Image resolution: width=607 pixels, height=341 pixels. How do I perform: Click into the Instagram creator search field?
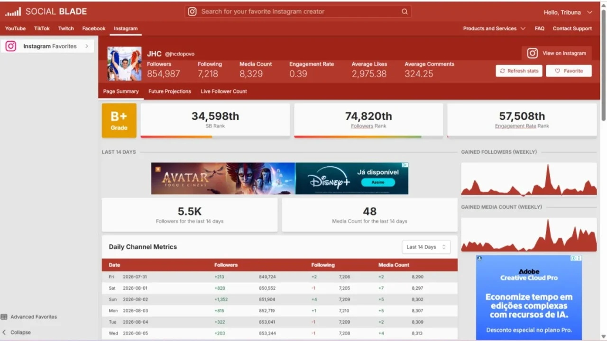(x=298, y=12)
